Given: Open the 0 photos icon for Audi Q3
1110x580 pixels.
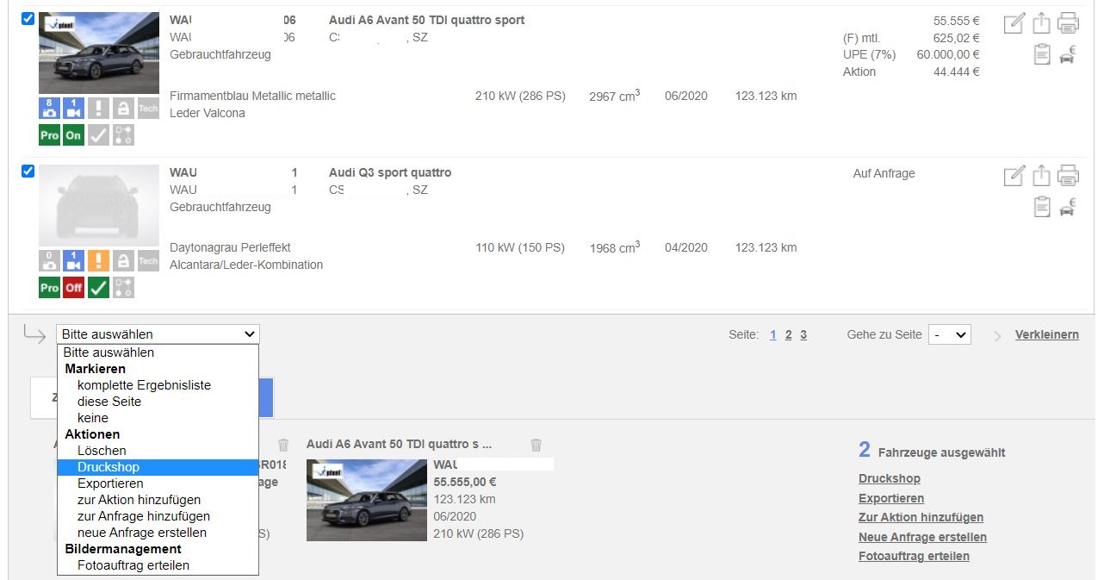Looking at the screenshot, I should click(x=49, y=261).
